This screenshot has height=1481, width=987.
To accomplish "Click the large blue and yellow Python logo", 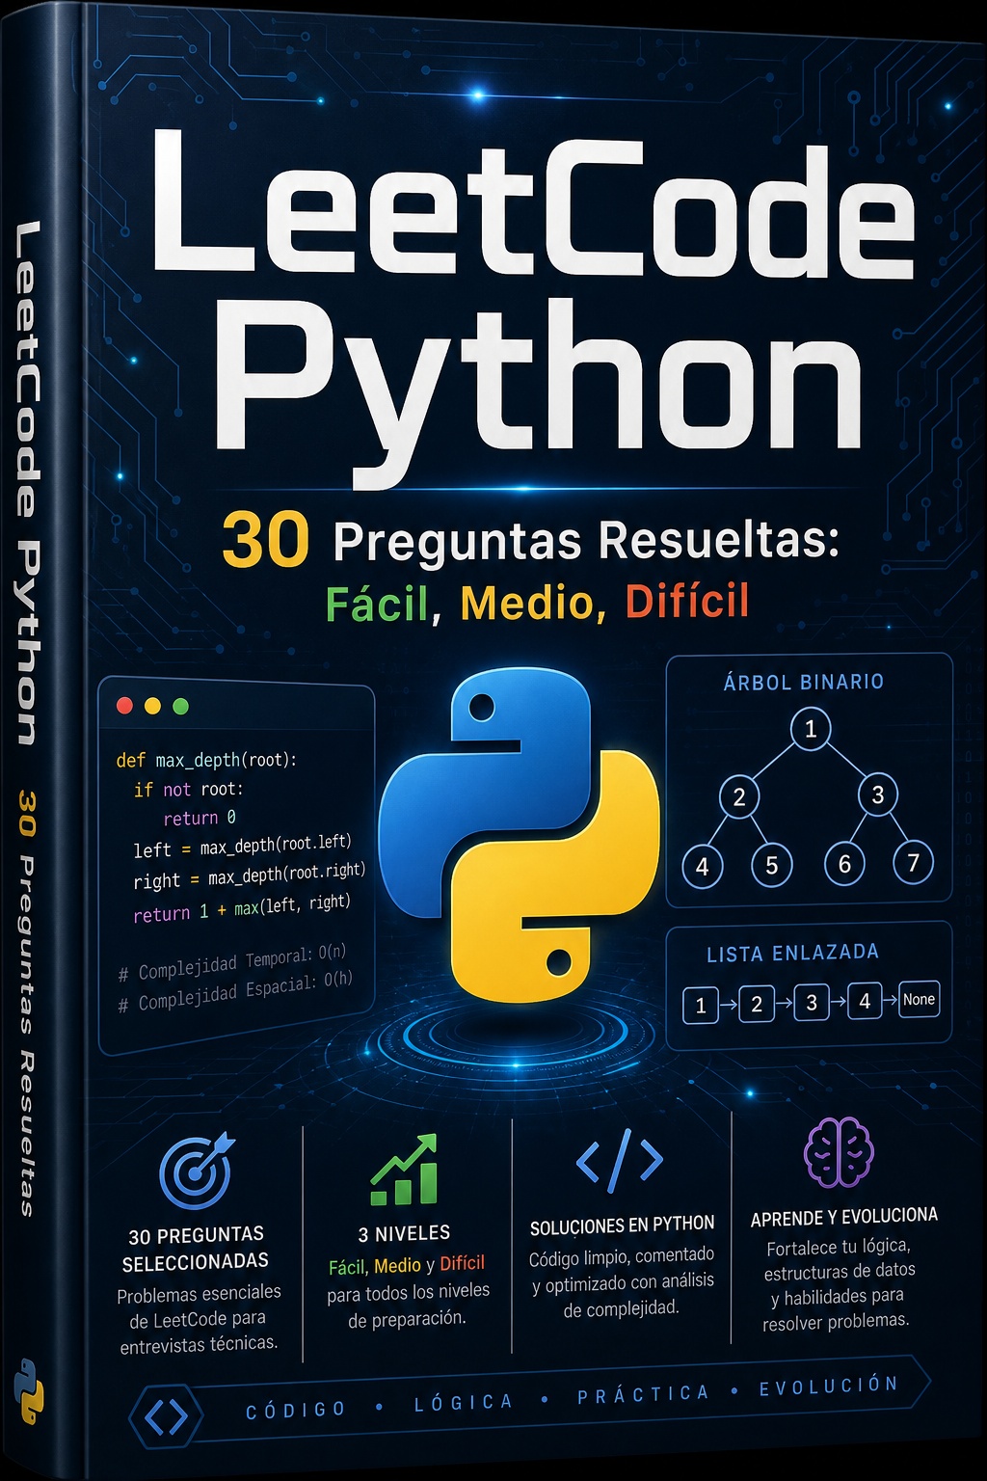I will pyautogui.click(x=519, y=836).
